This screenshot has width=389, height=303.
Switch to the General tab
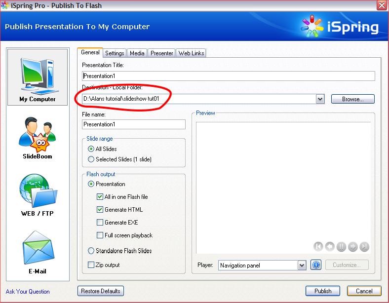coord(90,52)
